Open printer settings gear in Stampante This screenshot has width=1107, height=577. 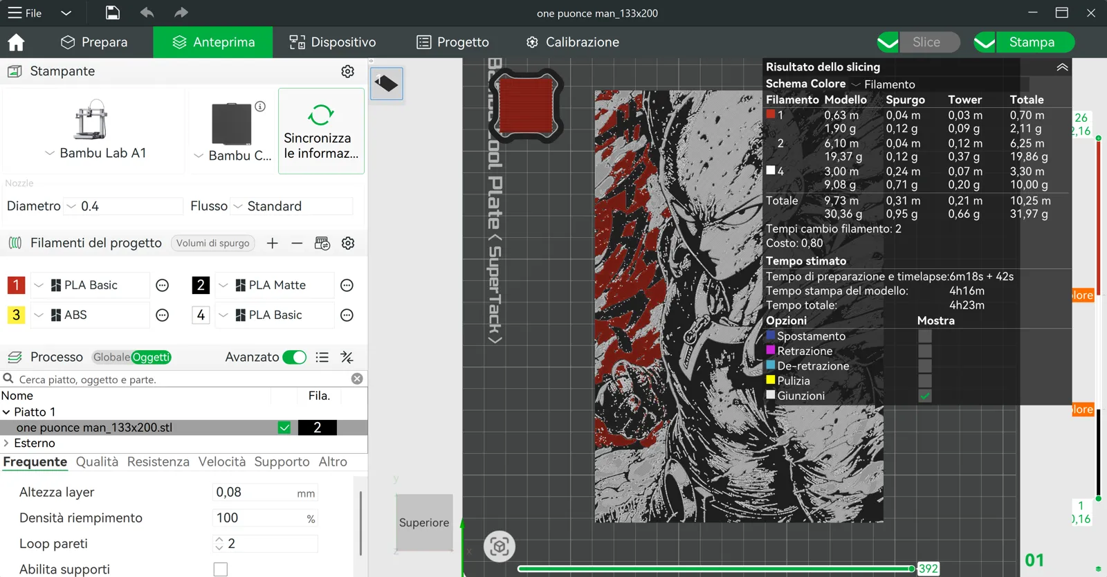tap(348, 71)
